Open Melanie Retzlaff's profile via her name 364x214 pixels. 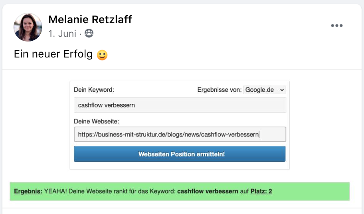(x=90, y=19)
